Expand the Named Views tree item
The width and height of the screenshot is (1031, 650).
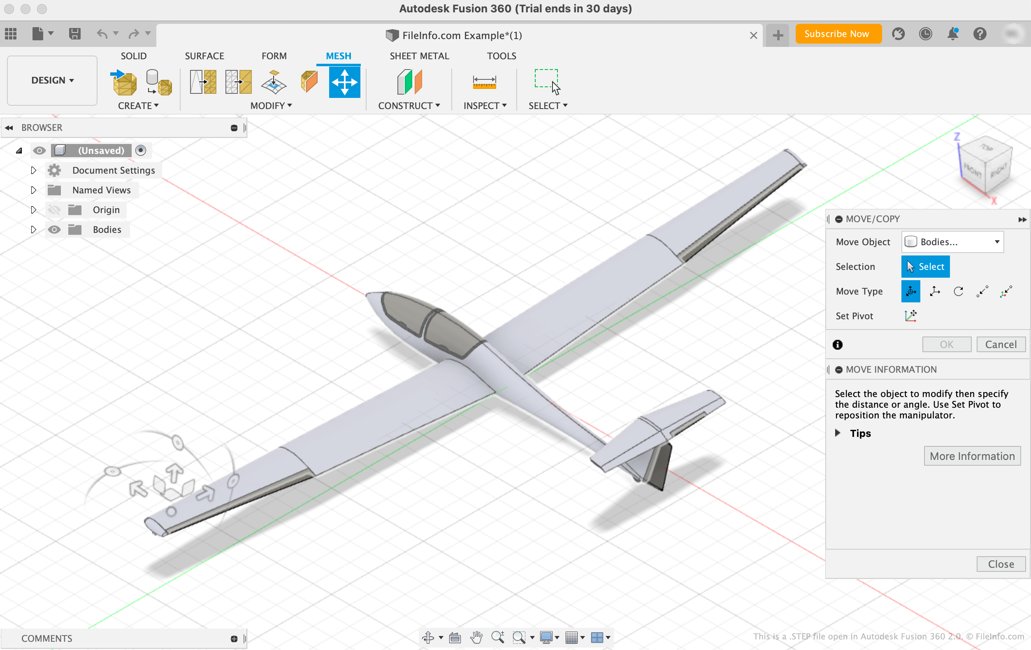[33, 190]
